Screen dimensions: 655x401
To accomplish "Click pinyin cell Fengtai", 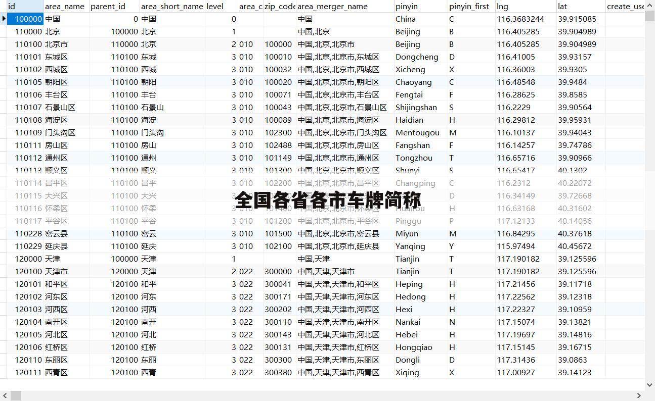I will (421, 94).
